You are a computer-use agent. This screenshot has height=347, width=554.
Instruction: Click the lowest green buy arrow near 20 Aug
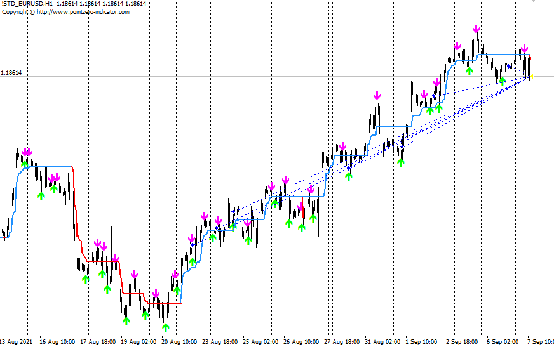point(166,327)
